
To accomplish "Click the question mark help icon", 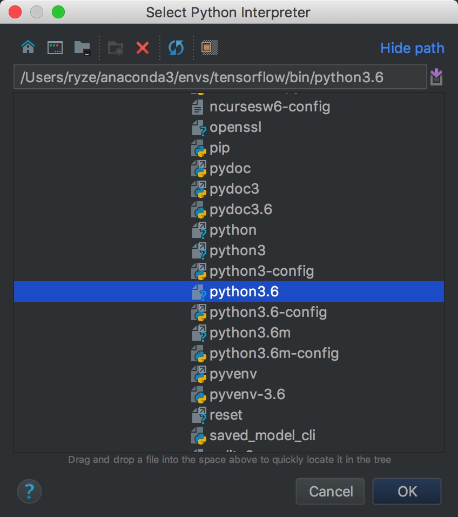I will [x=29, y=492].
